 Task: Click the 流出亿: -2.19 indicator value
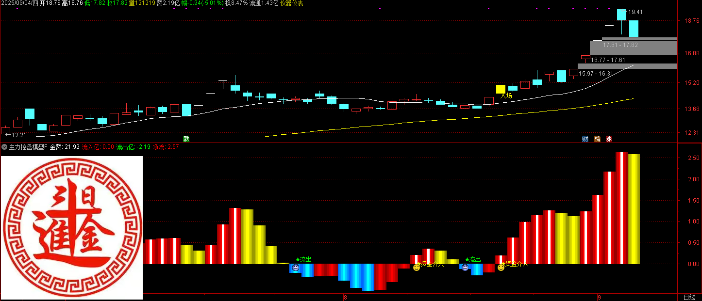tap(134, 146)
